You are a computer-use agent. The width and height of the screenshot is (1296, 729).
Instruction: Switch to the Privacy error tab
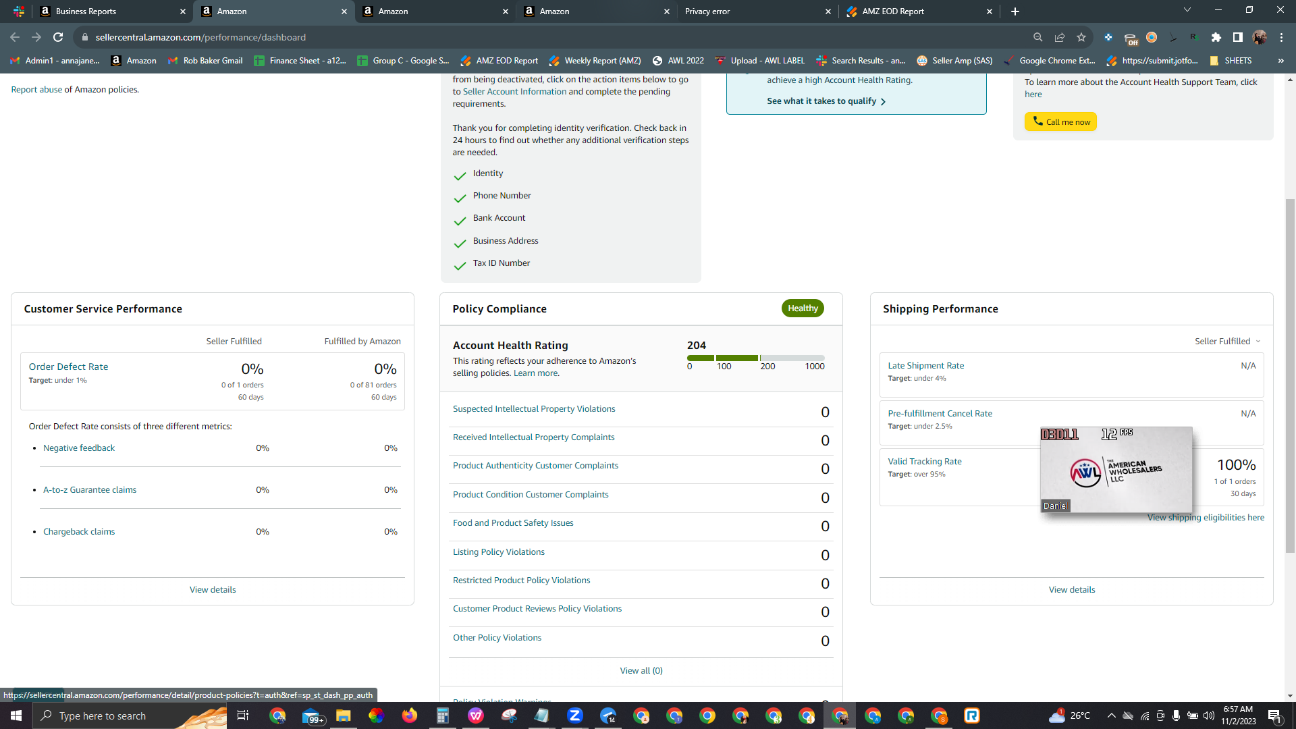(x=756, y=11)
